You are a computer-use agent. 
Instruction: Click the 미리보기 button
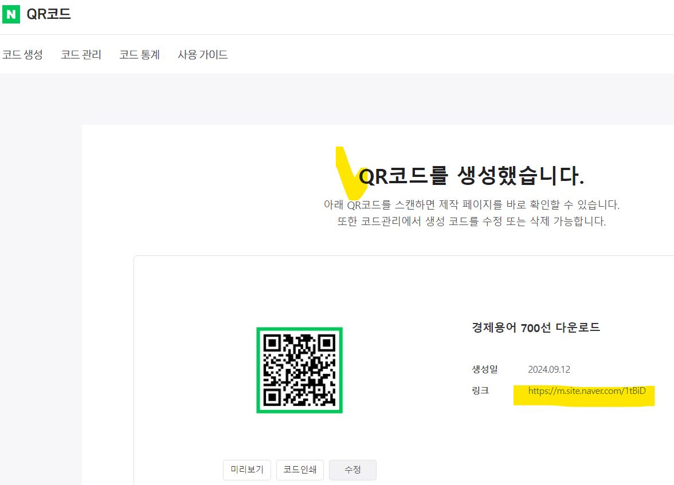(246, 470)
